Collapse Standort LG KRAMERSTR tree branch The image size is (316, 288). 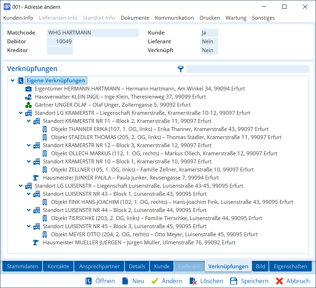(x=21, y=113)
